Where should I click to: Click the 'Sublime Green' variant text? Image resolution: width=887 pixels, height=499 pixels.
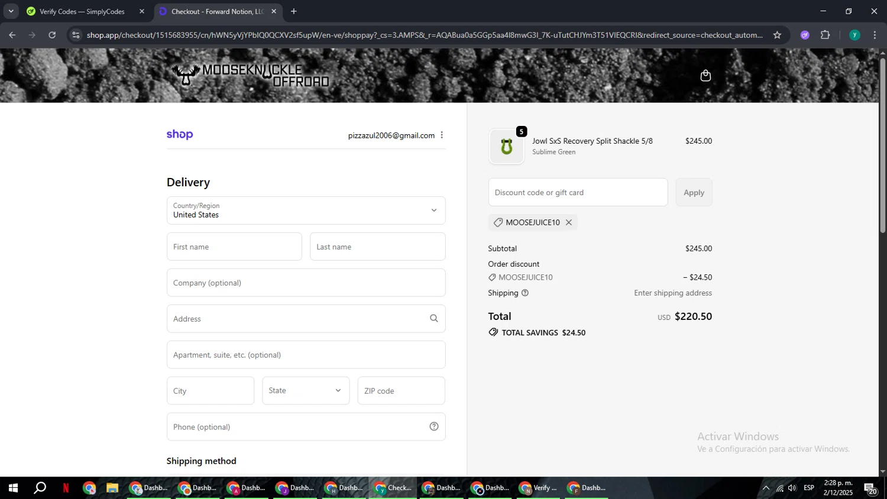pyautogui.click(x=554, y=152)
